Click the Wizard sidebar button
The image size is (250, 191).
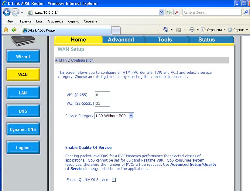[x=23, y=56]
